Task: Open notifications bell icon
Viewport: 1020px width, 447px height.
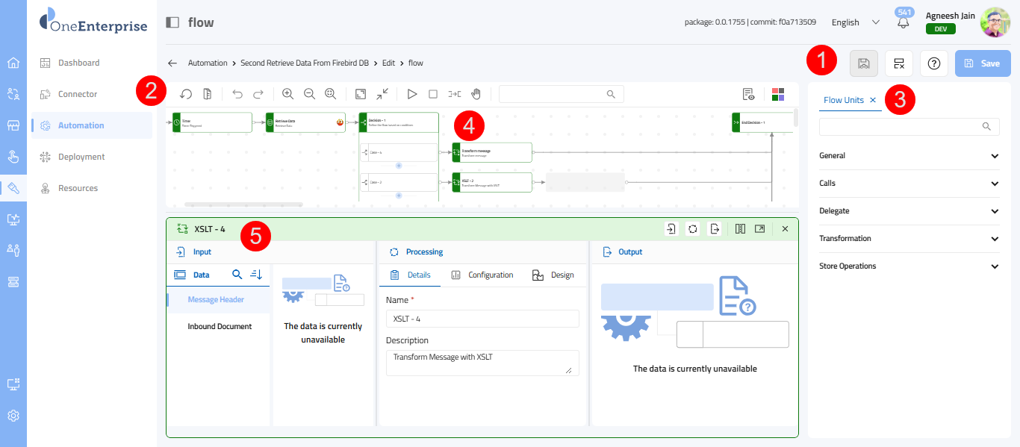Action: 904,22
